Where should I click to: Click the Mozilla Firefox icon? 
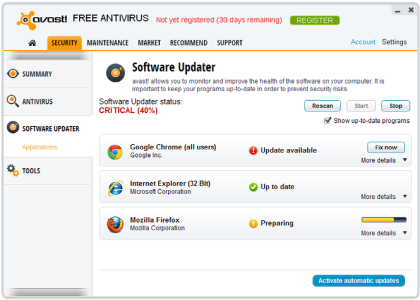coord(115,224)
